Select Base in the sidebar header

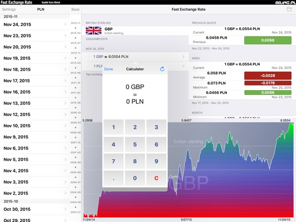(75, 9)
